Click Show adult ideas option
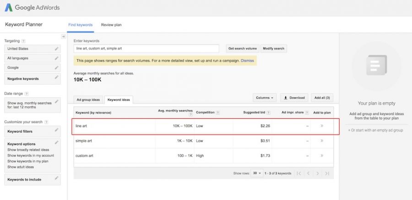Screen dimensions: 412x200 21,167
